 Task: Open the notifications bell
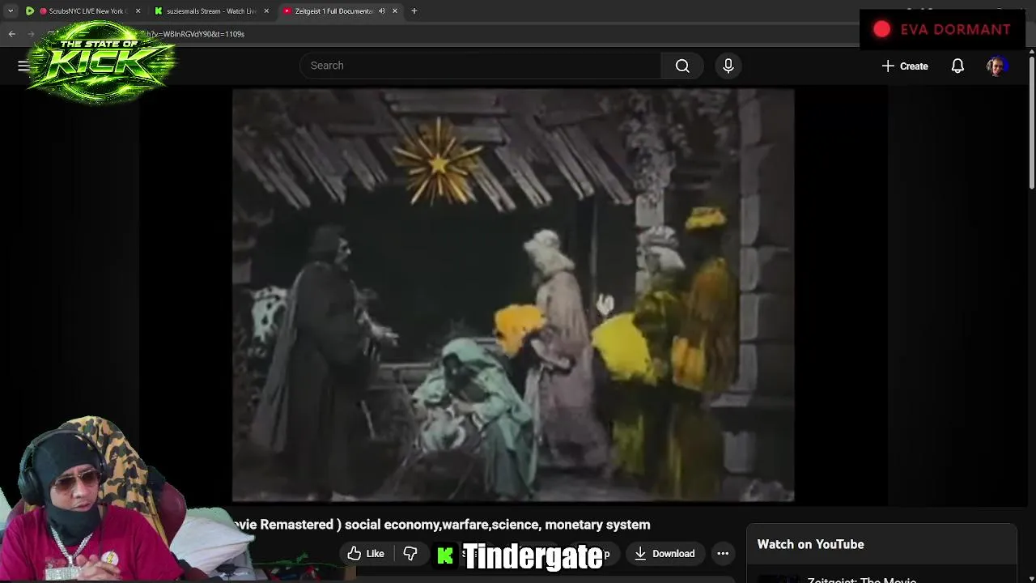(x=957, y=66)
